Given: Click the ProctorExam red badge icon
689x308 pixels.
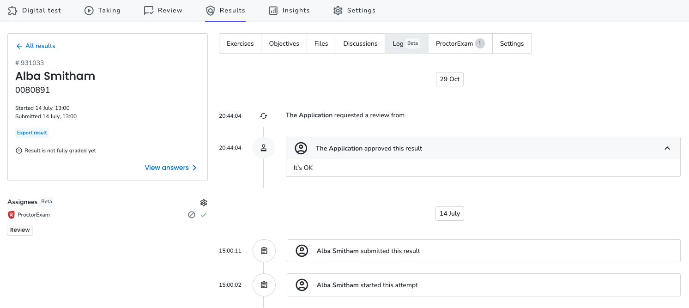Looking at the screenshot, I should [x=12, y=215].
